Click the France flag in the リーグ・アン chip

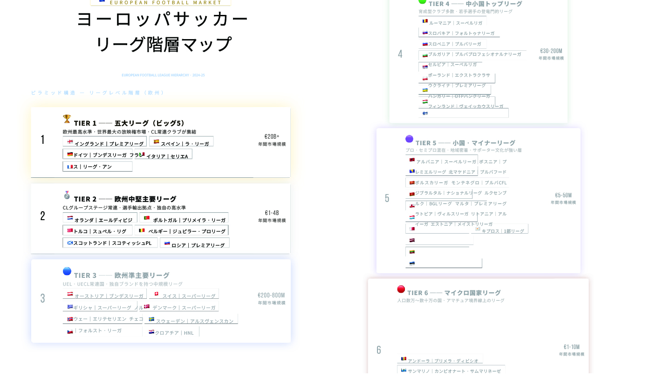pyautogui.click(x=70, y=167)
